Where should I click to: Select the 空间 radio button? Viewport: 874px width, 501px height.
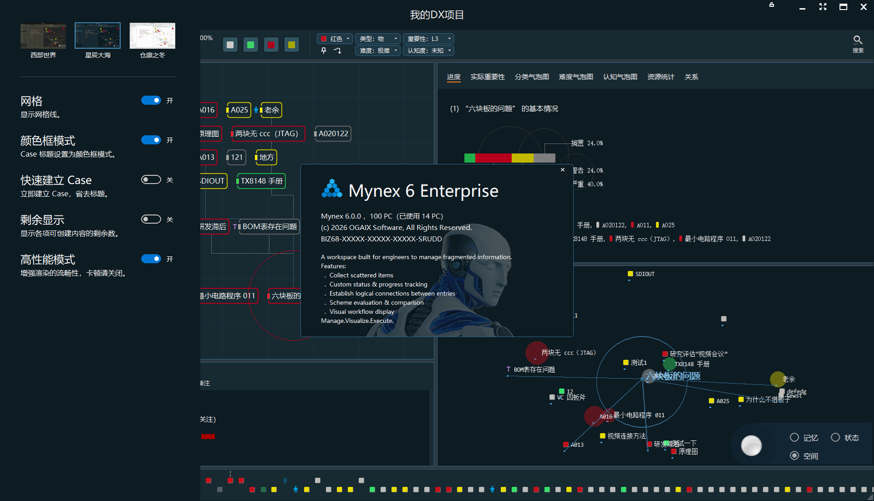pyautogui.click(x=794, y=455)
